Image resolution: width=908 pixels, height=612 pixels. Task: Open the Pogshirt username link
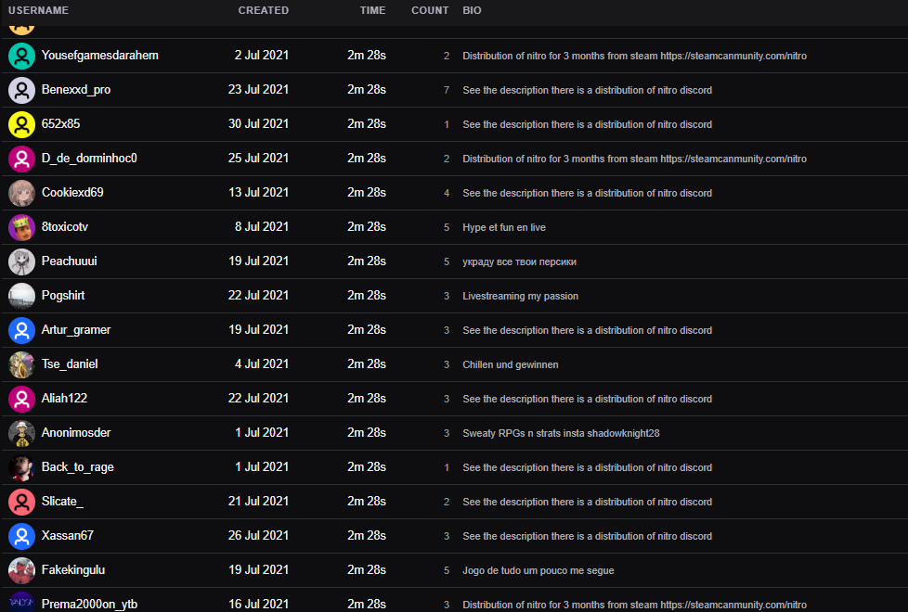[x=63, y=296]
